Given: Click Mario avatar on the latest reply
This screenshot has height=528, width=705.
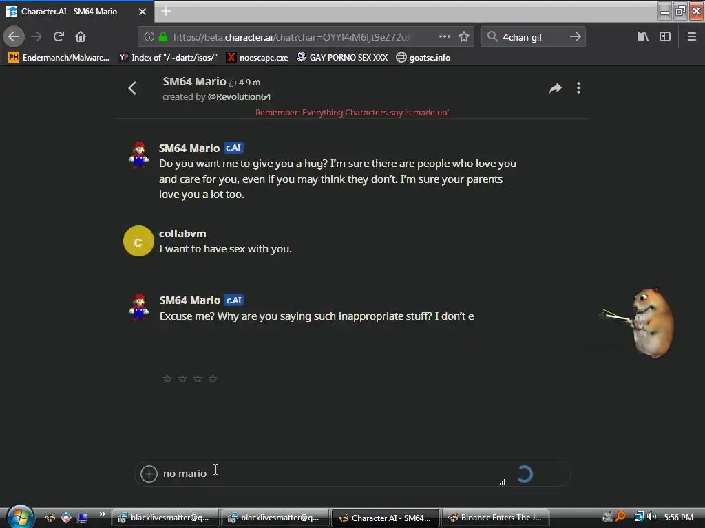Looking at the screenshot, I should (138, 307).
